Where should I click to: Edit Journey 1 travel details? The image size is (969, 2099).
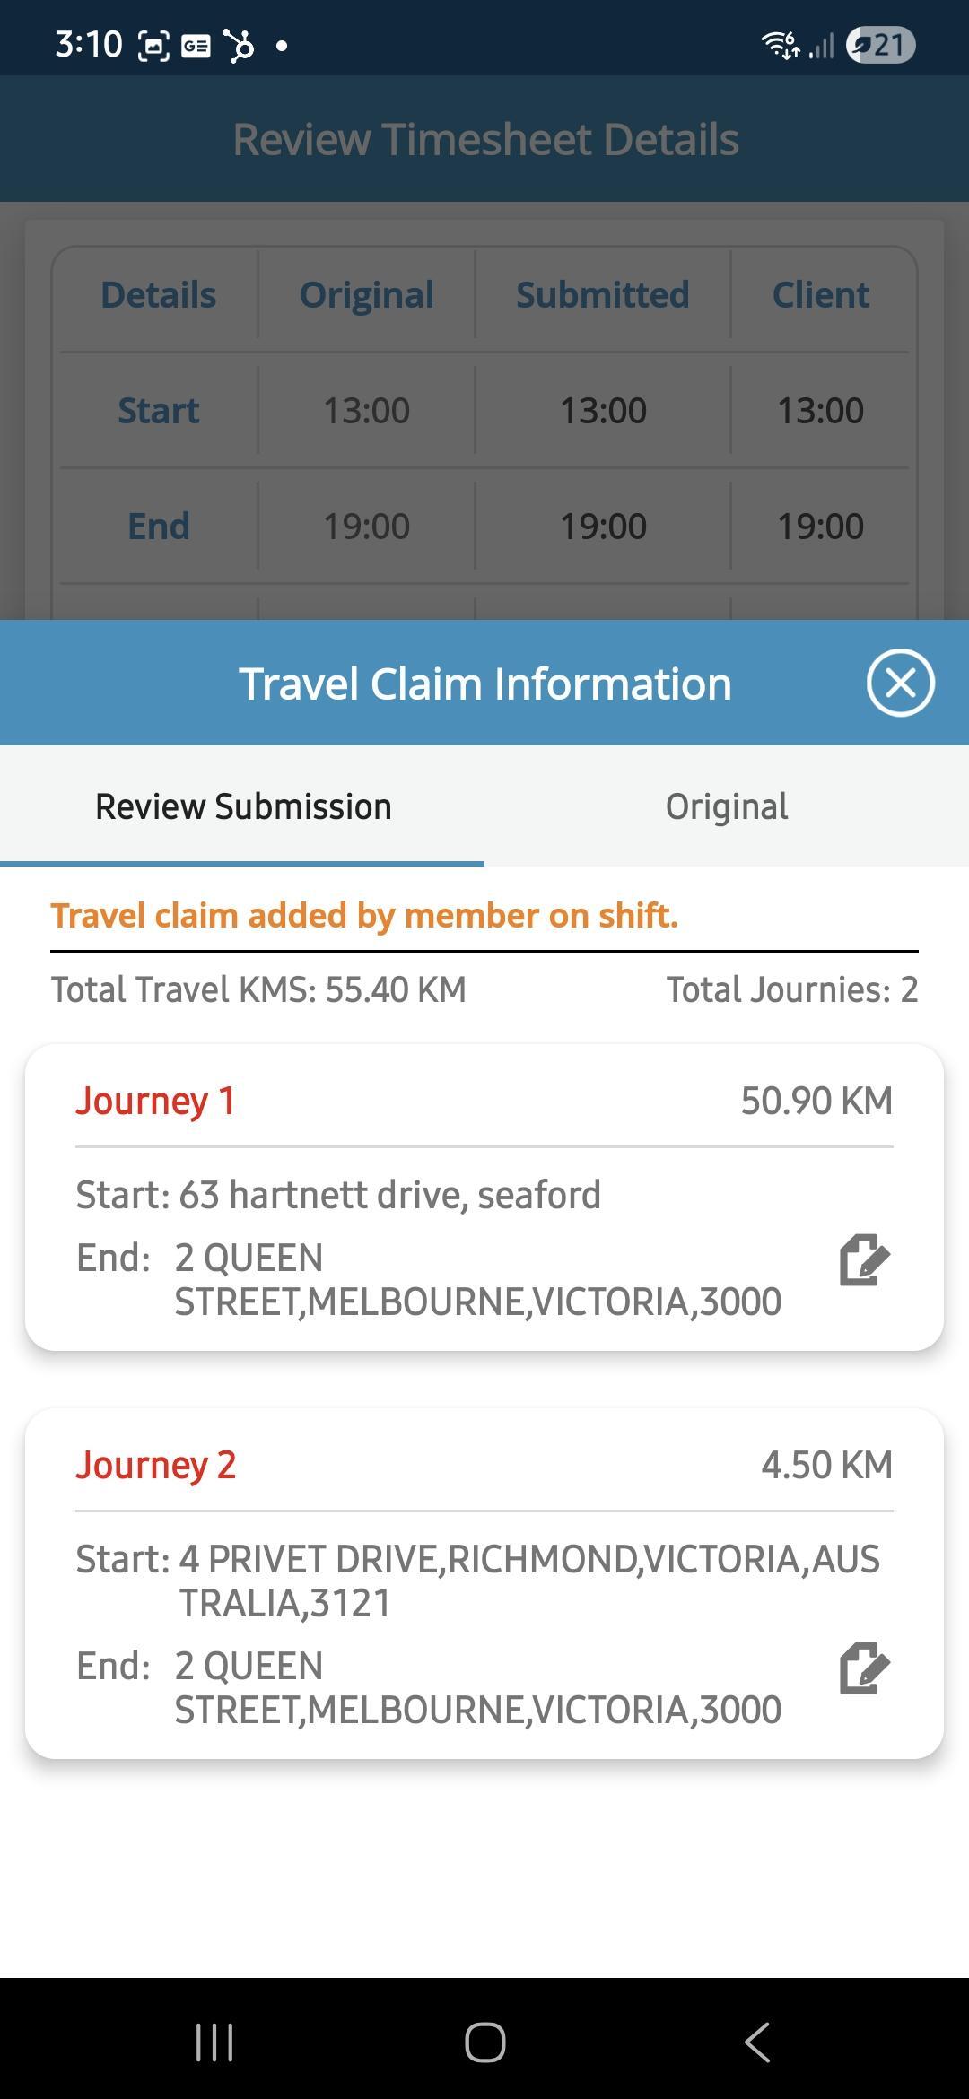(x=864, y=1260)
